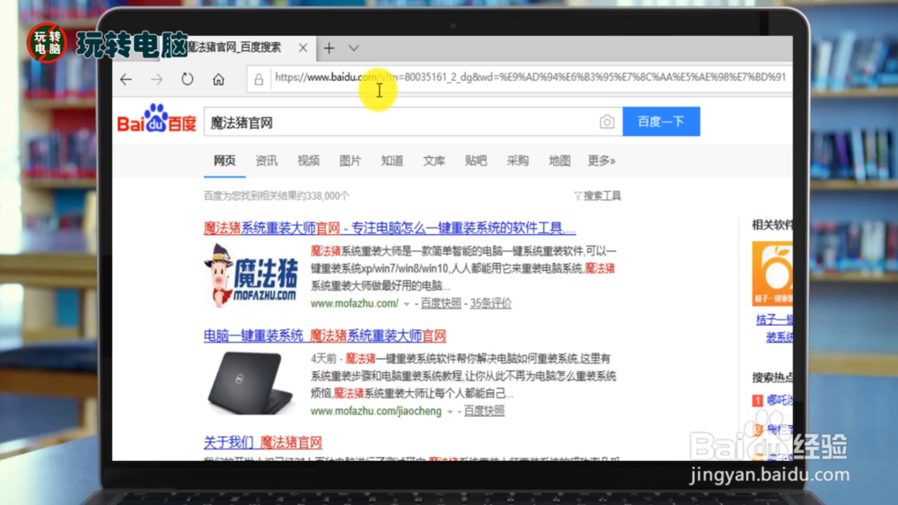This screenshot has width=898, height=505.
Task: Reload the page with the refresh icon
Action: coord(188,79)
